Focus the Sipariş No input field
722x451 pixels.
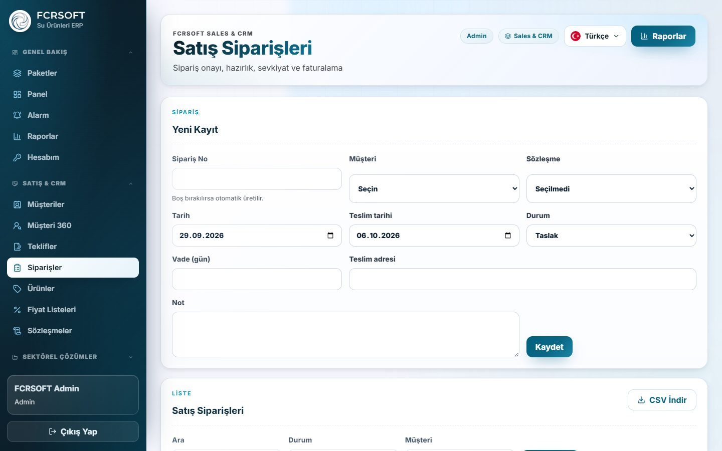pos(257,179)
